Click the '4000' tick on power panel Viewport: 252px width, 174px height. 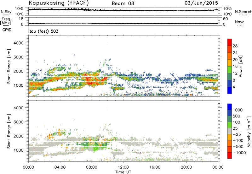click(x=19, y=43)
